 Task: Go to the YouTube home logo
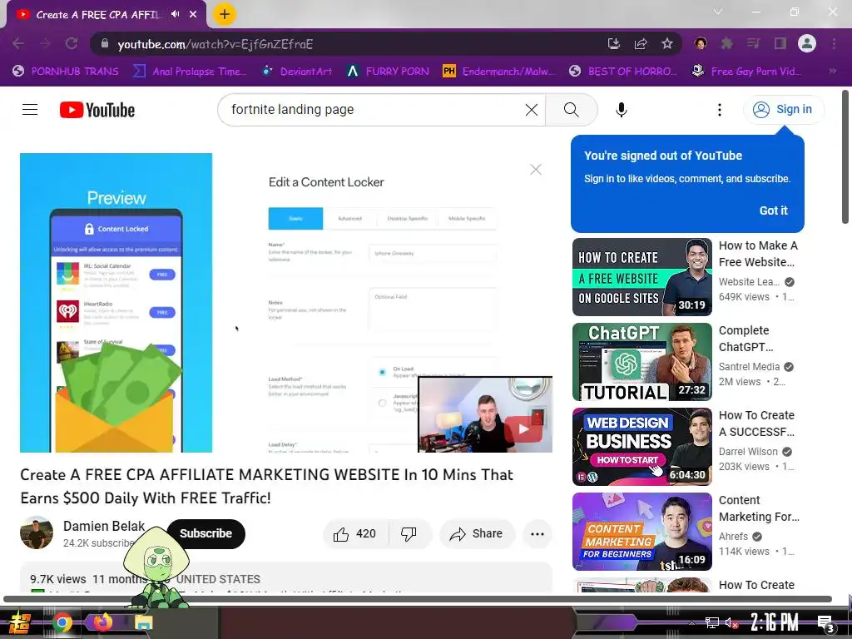point(97,110)
